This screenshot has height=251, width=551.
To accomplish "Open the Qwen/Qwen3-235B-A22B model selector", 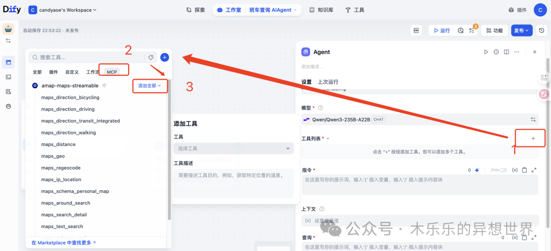I will (x=420, y=119).
